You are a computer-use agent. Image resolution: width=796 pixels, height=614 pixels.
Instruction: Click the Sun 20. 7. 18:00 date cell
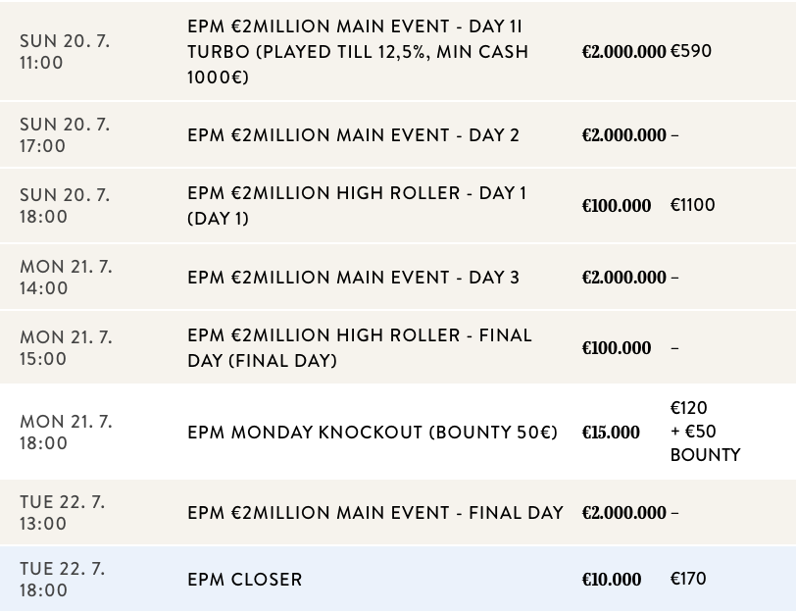tap(65, 205)
